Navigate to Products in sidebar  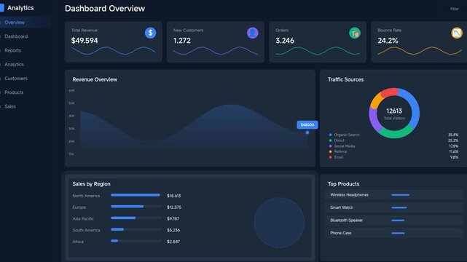(x=14, y=92)
